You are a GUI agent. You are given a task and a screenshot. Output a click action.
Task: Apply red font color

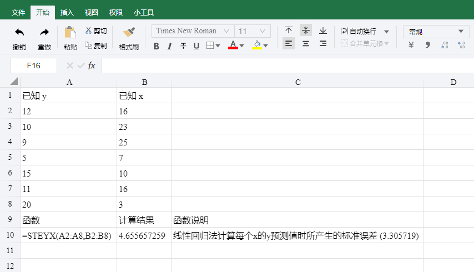point(233,45)
